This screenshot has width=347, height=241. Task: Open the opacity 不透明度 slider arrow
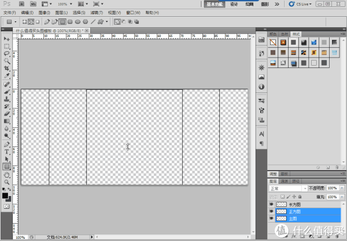point(342,188)
